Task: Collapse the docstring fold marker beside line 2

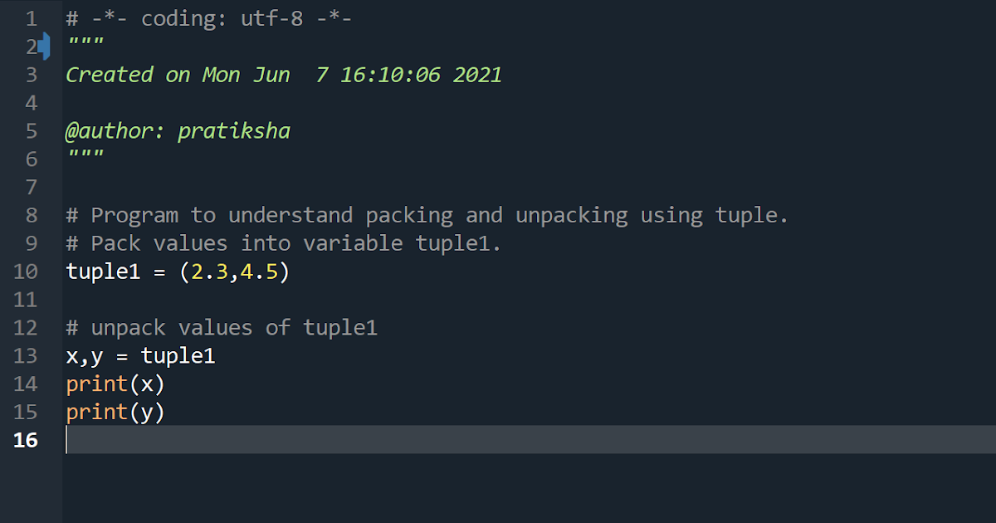Action: [x=44, y=46]
